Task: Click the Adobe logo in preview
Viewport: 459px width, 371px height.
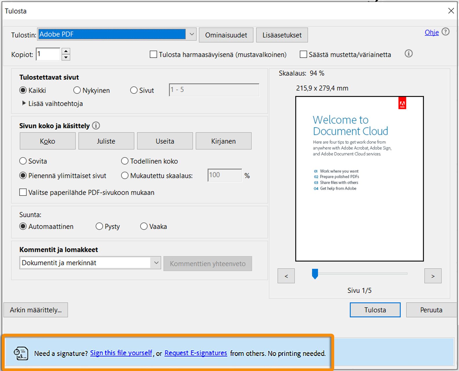Action: [402, 103]
